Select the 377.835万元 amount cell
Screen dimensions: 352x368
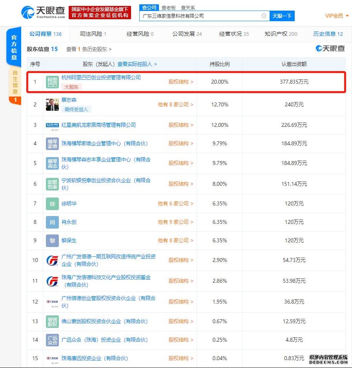click(x=294, y=82)
